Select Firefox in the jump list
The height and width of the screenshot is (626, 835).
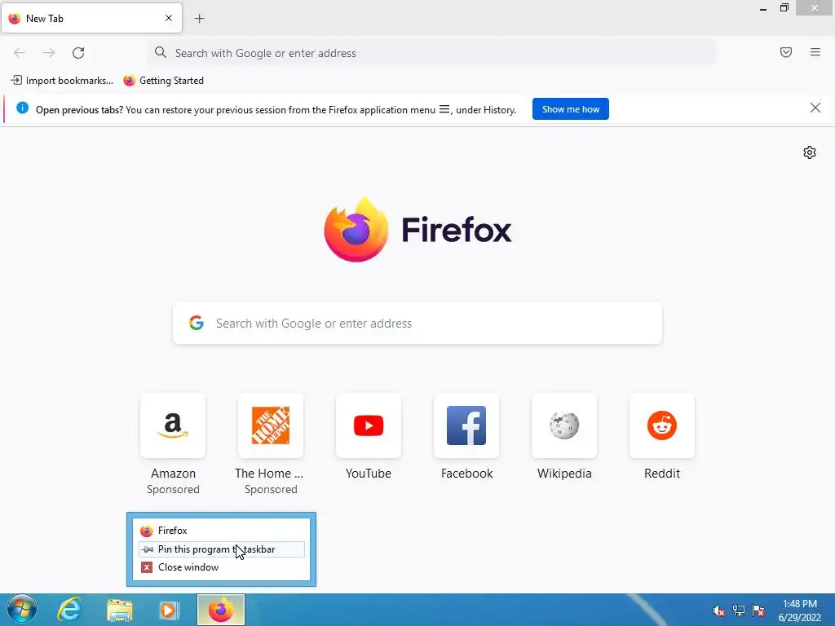[221, 531]
